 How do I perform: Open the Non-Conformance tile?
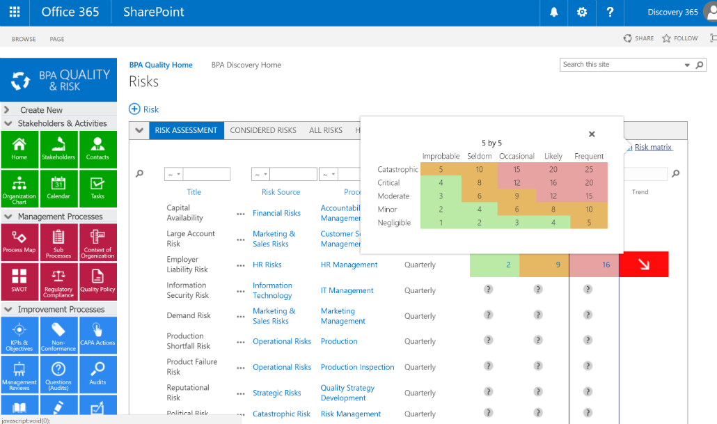tap(58, 336)
